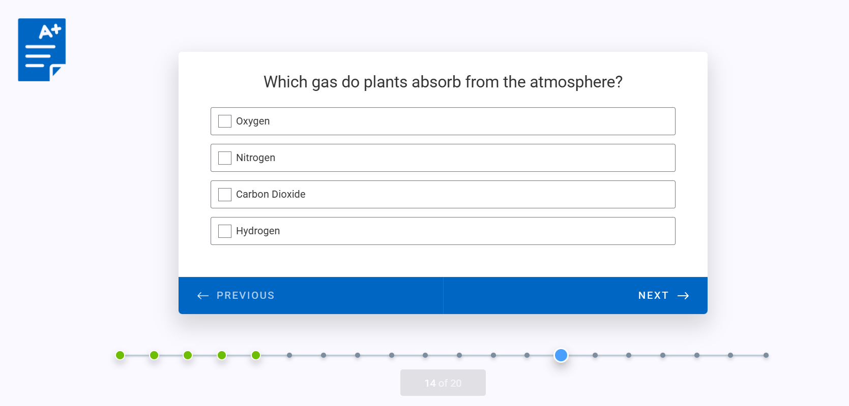
Task: Jump to question 7 gray progress dot
Action: tap(324, 355)
